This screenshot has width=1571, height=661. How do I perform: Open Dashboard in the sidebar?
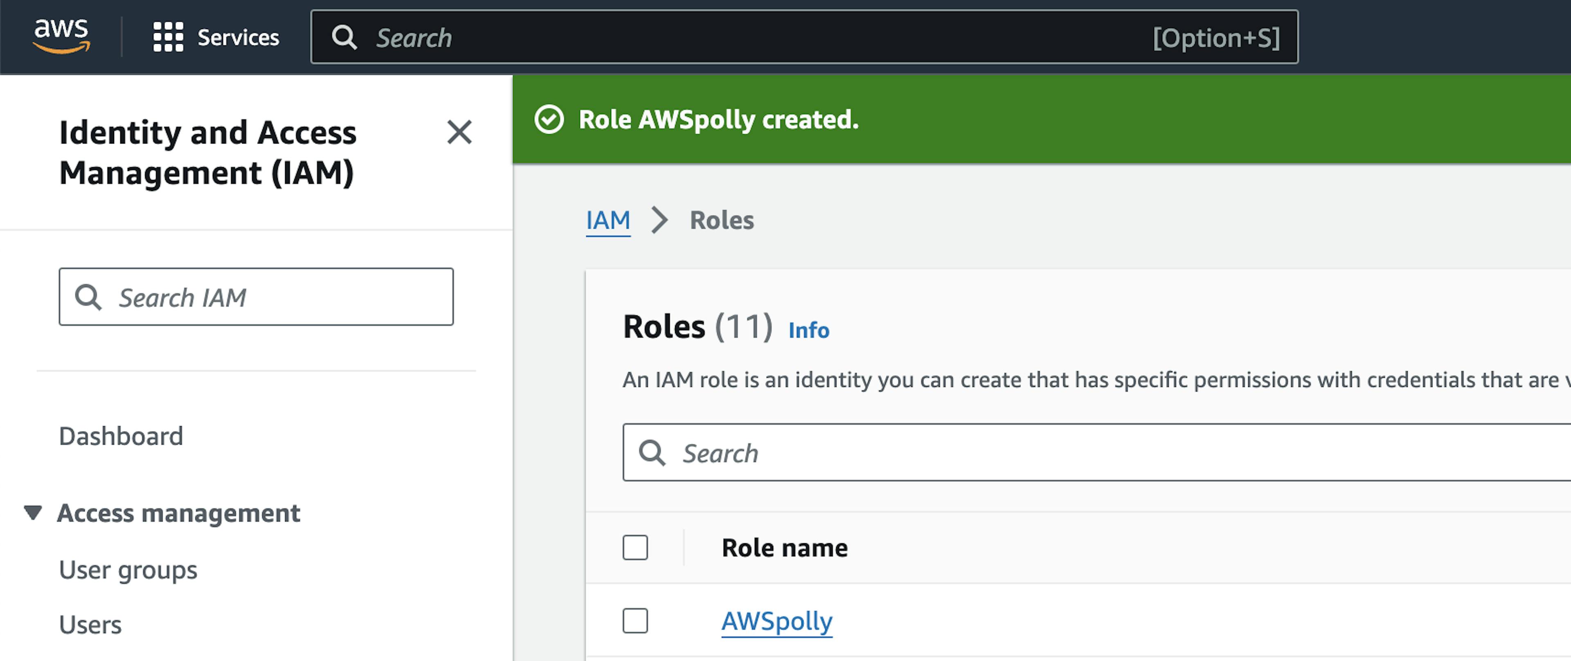[x=121, y=436]
